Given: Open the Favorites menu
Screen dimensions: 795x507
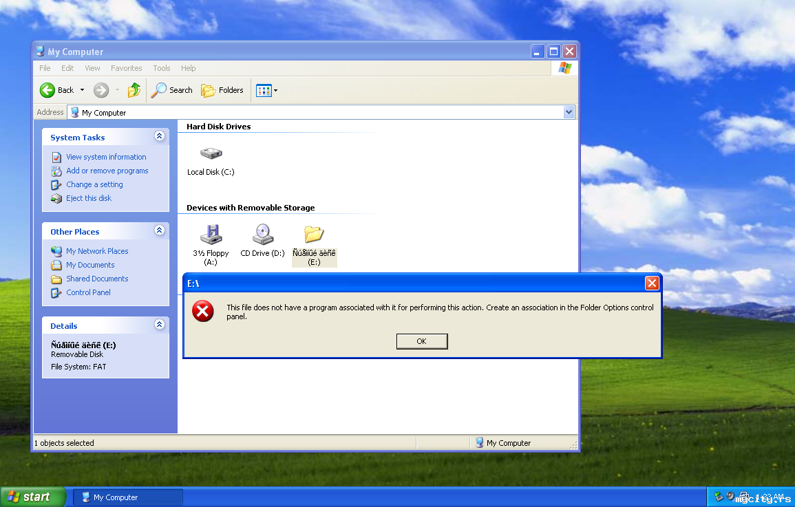Looking at the screenshot, I should point(126,68).
